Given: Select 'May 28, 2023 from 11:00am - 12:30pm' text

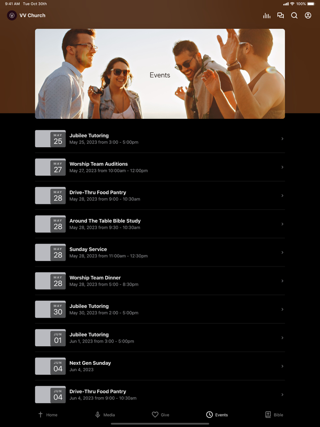Looking at the screenshot, I should click(x=109, y=256).
